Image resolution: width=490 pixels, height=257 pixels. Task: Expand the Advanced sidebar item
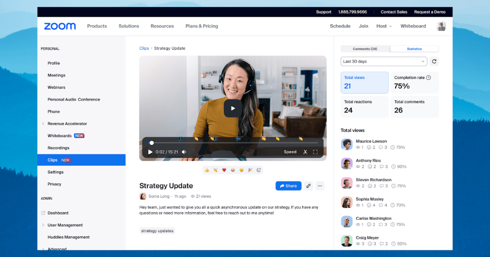[x=43, y=248]
